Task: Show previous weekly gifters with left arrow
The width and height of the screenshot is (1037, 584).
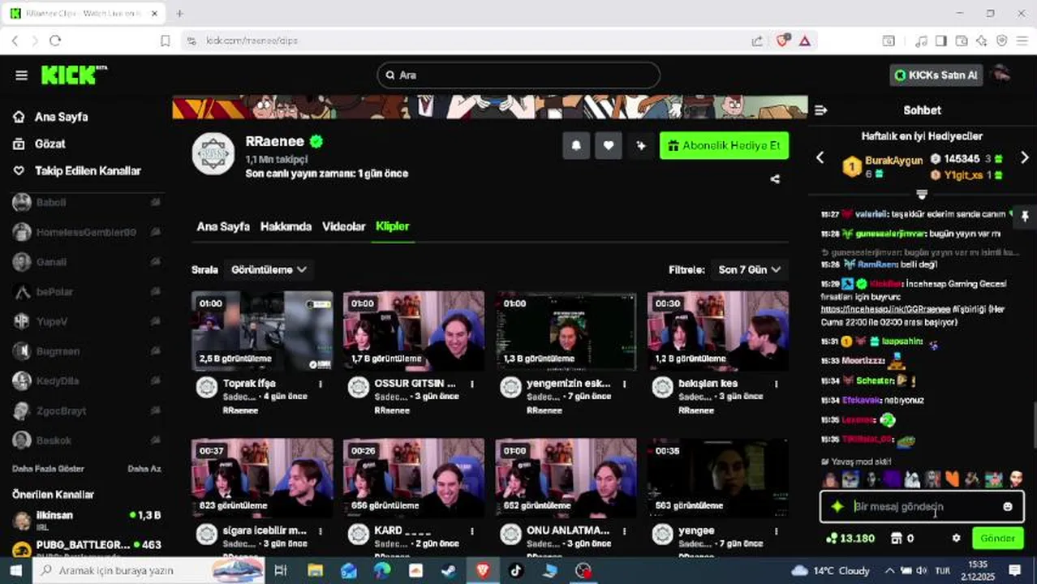Action: pyautogui.click(x=820, y=157)
